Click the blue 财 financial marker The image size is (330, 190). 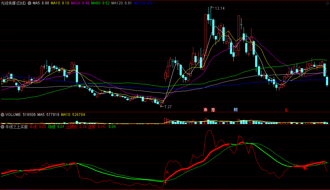point(236,110)
